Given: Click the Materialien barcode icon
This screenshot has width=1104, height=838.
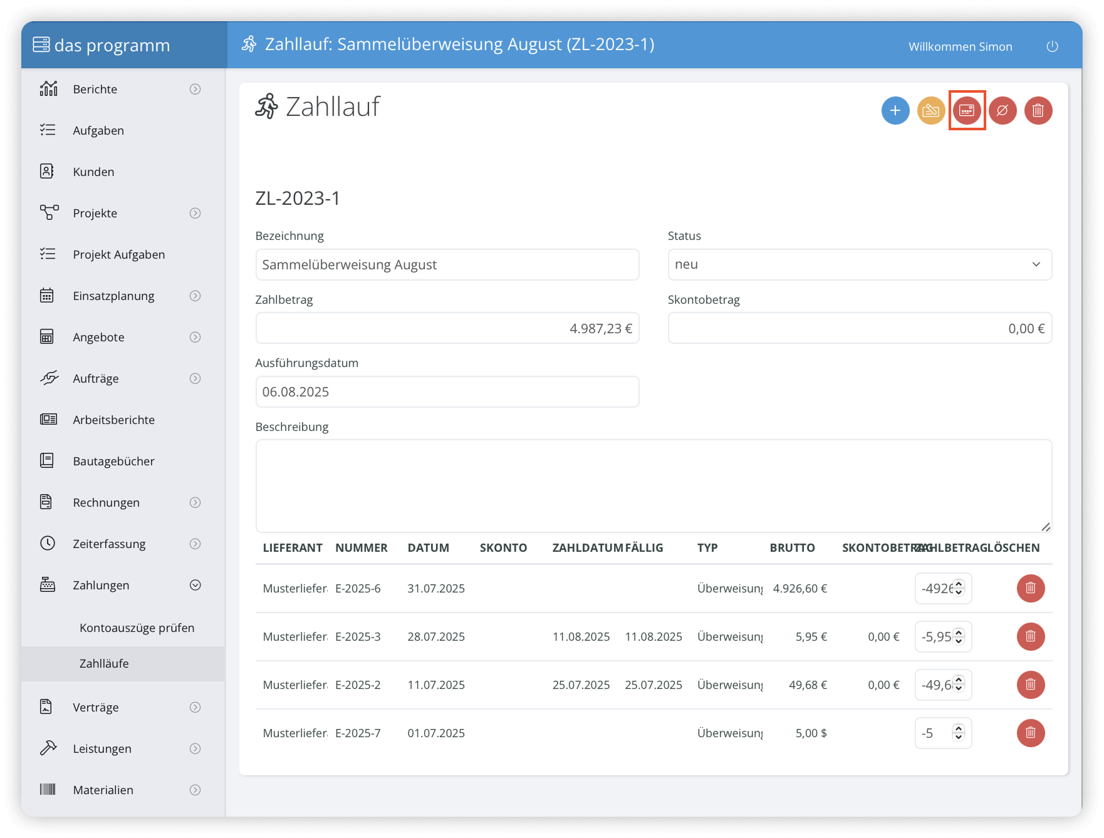Looking at the screenshot, I should coord(48,789).
